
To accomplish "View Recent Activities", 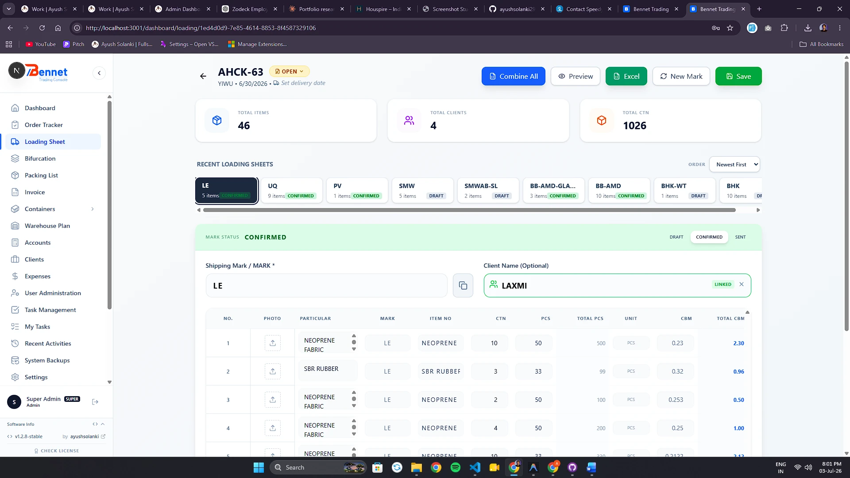I will click(x=53, y=343).
